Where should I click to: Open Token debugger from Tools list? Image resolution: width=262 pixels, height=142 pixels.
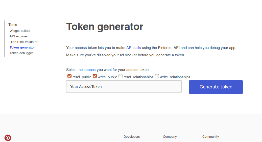(x=21, y=53)
